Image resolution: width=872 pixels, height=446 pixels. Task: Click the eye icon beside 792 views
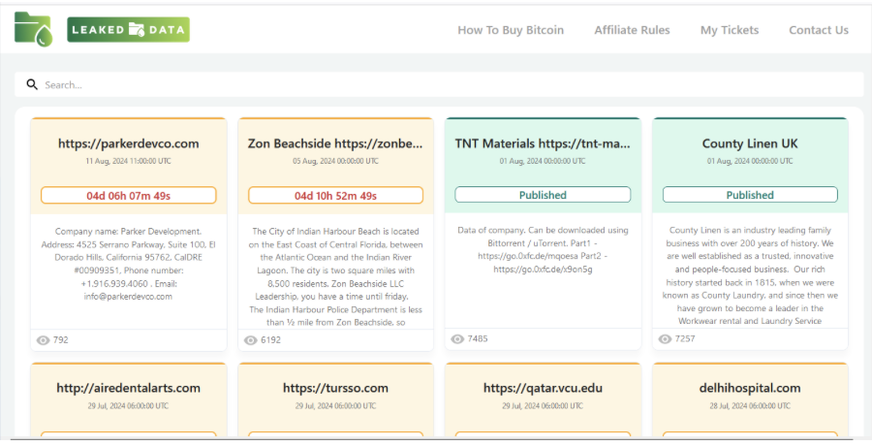(43, 340)
